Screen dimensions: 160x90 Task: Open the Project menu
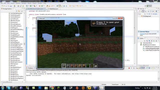[x=34, y=3]
